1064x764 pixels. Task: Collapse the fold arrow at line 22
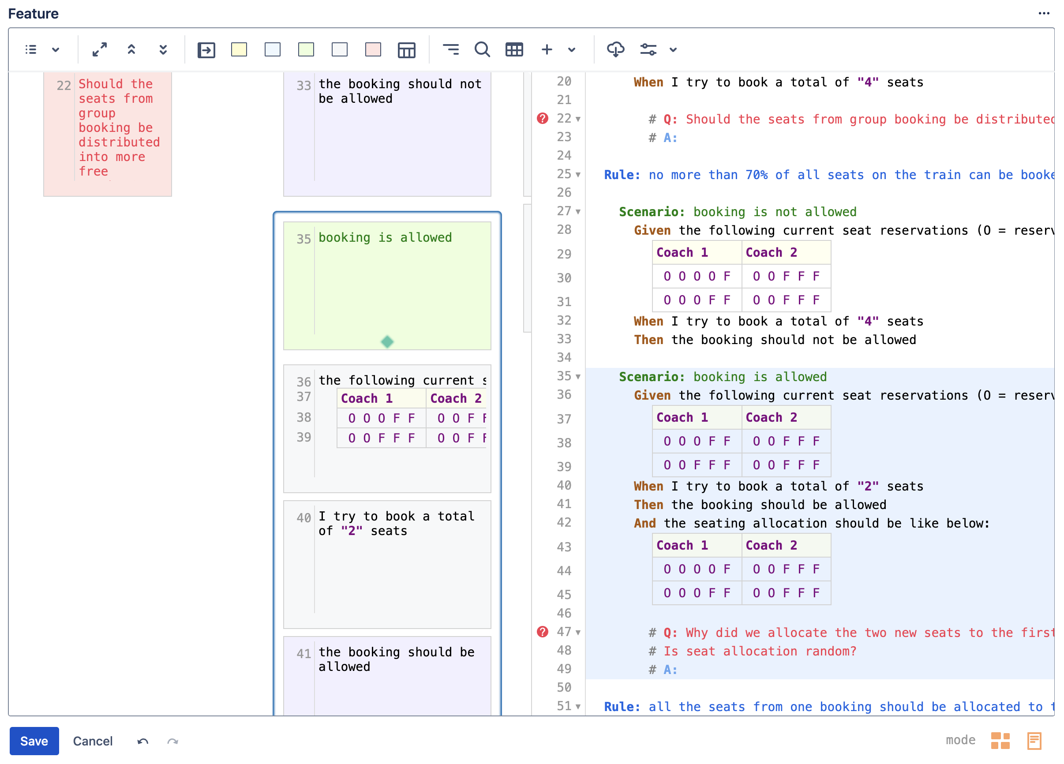578,120
